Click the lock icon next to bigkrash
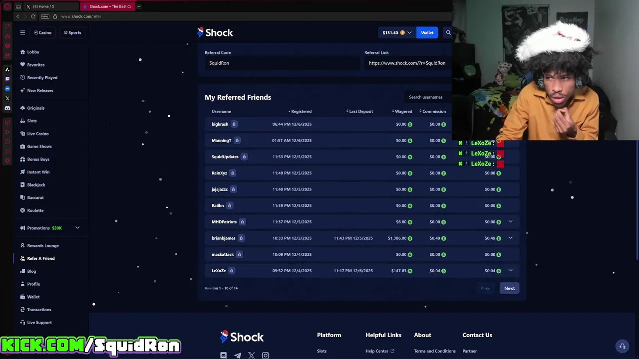 point(234,124)
